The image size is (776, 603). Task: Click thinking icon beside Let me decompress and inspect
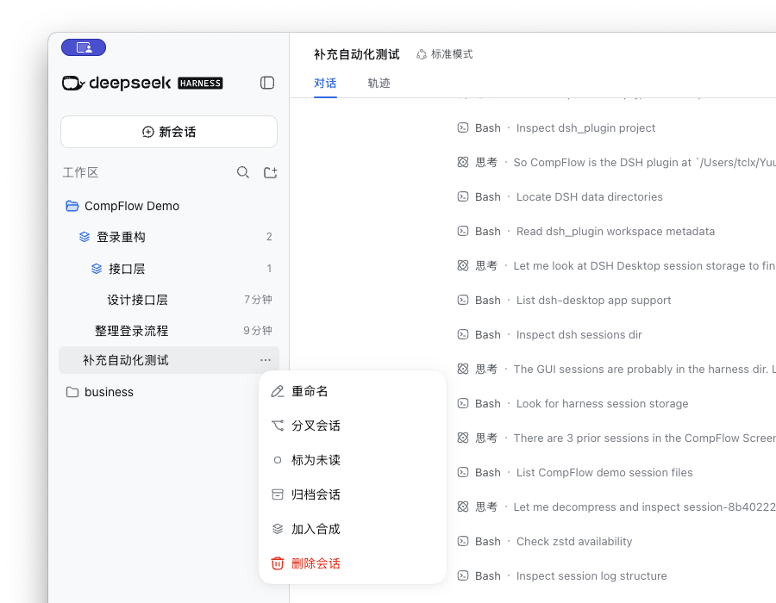point(463,507)
